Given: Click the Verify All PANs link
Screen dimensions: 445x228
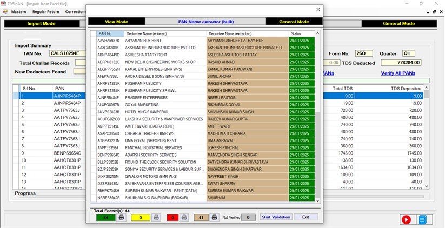Looking at the screenshot, I should click(398, 73).
